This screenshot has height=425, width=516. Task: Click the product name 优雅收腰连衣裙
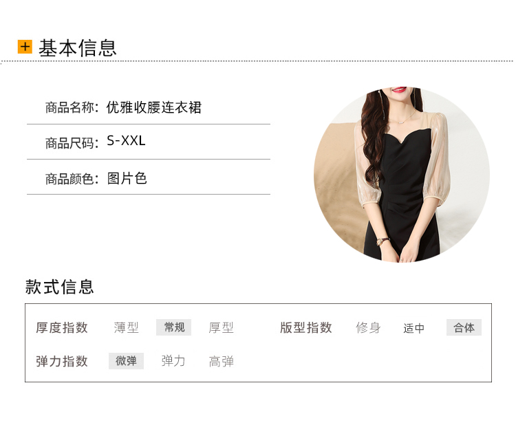point(153,107)
